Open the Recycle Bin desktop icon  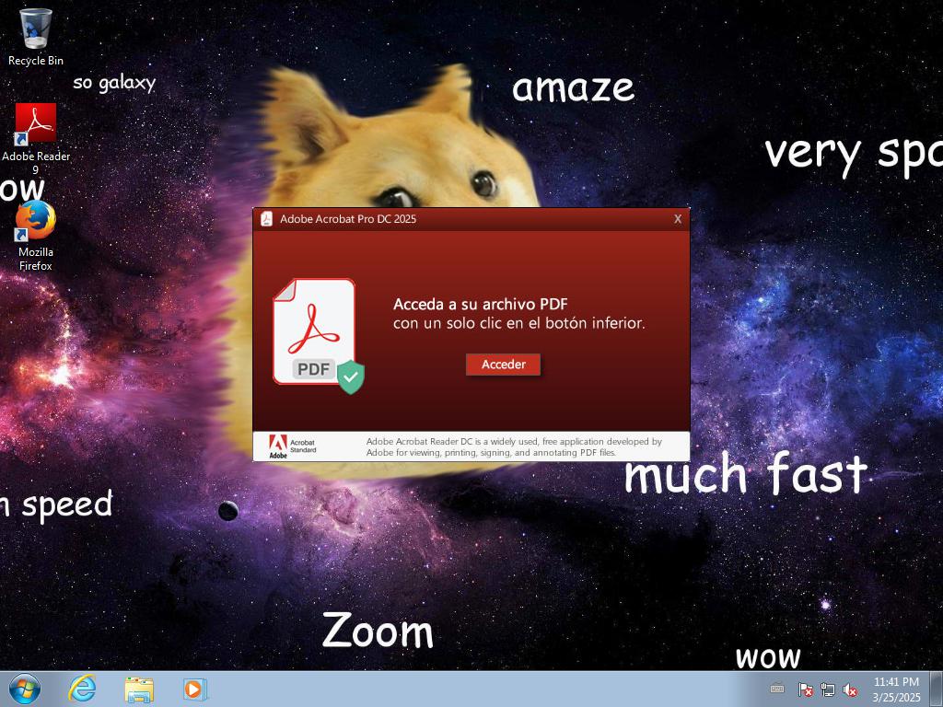coord(36,36)
